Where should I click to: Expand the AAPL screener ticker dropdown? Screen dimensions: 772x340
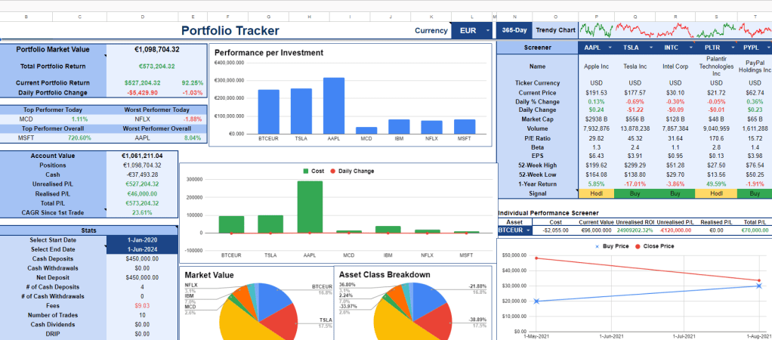click(609, 48)
